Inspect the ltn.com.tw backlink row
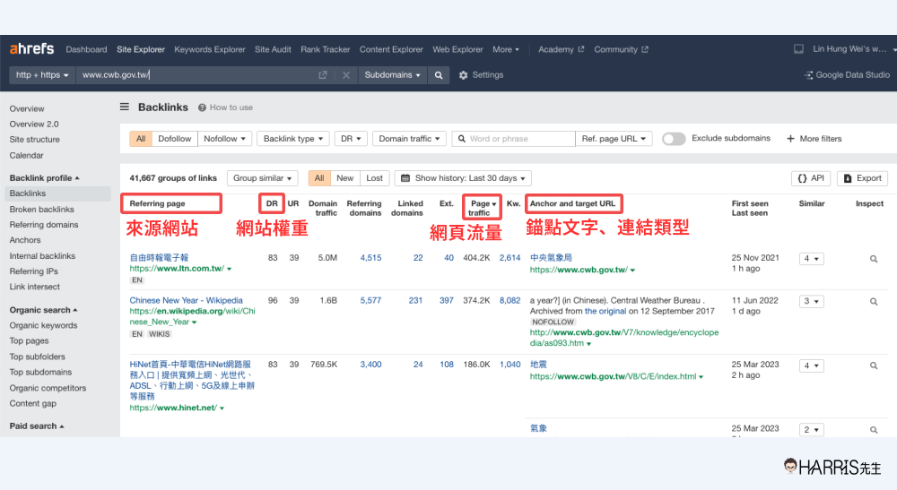 click(874, 259)
